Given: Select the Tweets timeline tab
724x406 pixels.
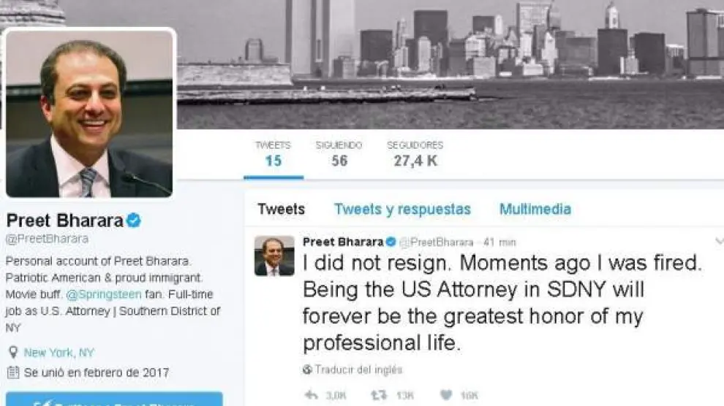Looking at the screenshot, I should tap(282, 210).
